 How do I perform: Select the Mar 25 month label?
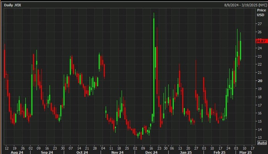coord(245,152)
